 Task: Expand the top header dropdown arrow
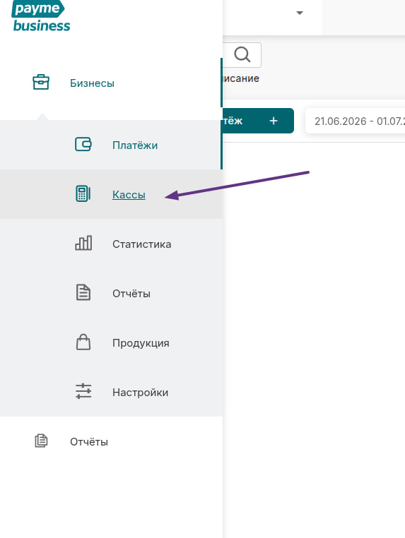pyautogui.click(x=300, y=13)
